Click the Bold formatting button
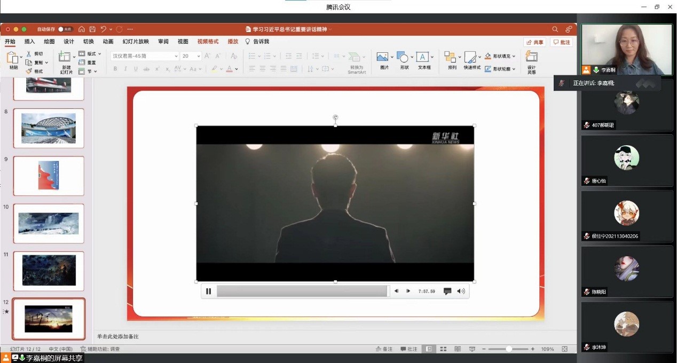 pyautogui.click(x=115, y=69)
